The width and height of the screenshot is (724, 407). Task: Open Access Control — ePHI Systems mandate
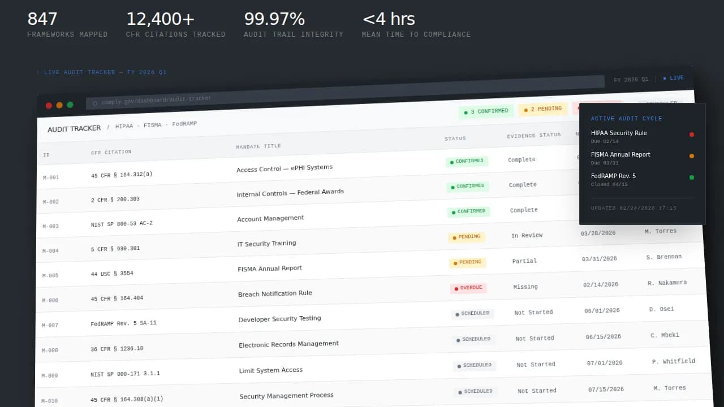point(285,168)
